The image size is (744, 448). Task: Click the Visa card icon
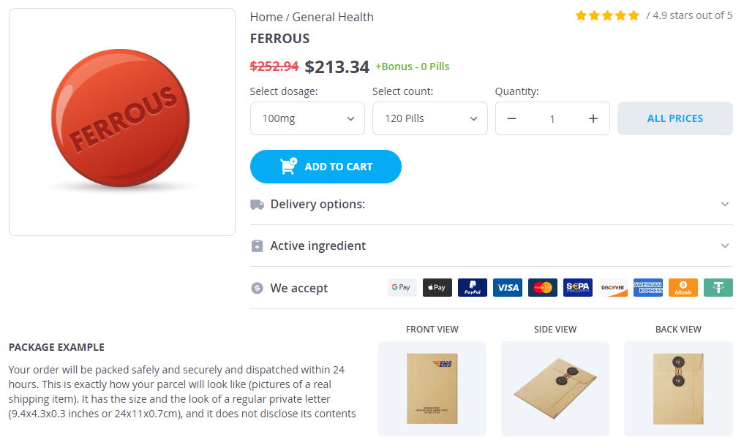(507, 288)
